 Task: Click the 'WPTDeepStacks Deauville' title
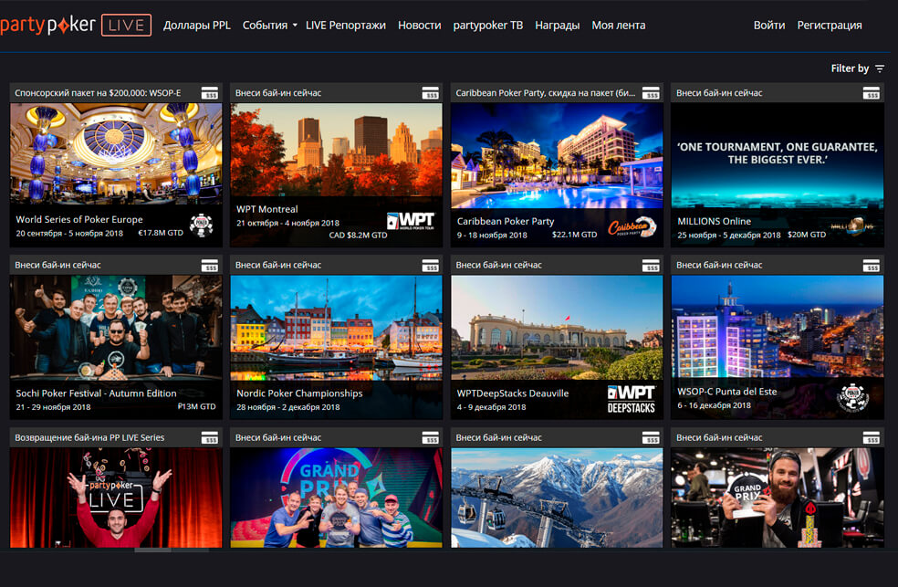[513, 393]
